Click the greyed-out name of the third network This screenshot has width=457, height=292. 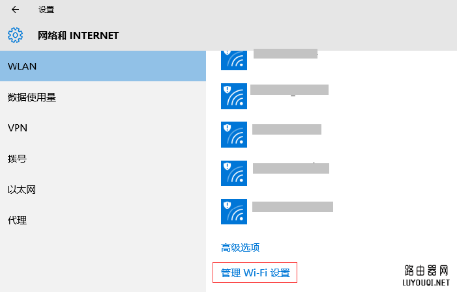coord(287,129)
